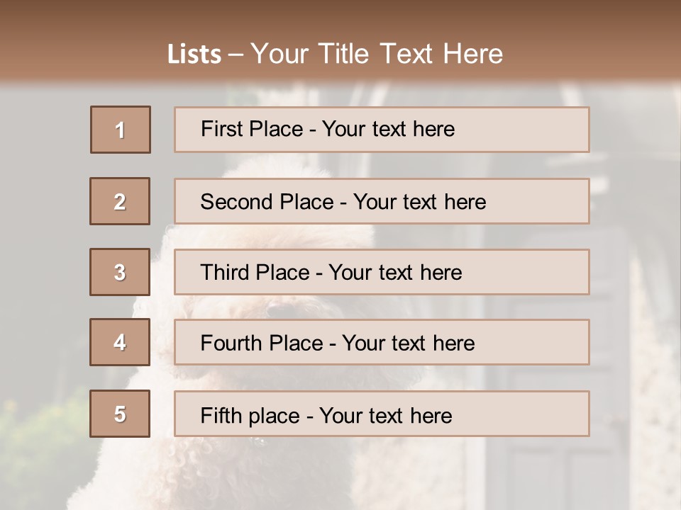This screenshot has height=510, width=681.
Task: Click the word "Third" in the third row
Action: (226, 273)
